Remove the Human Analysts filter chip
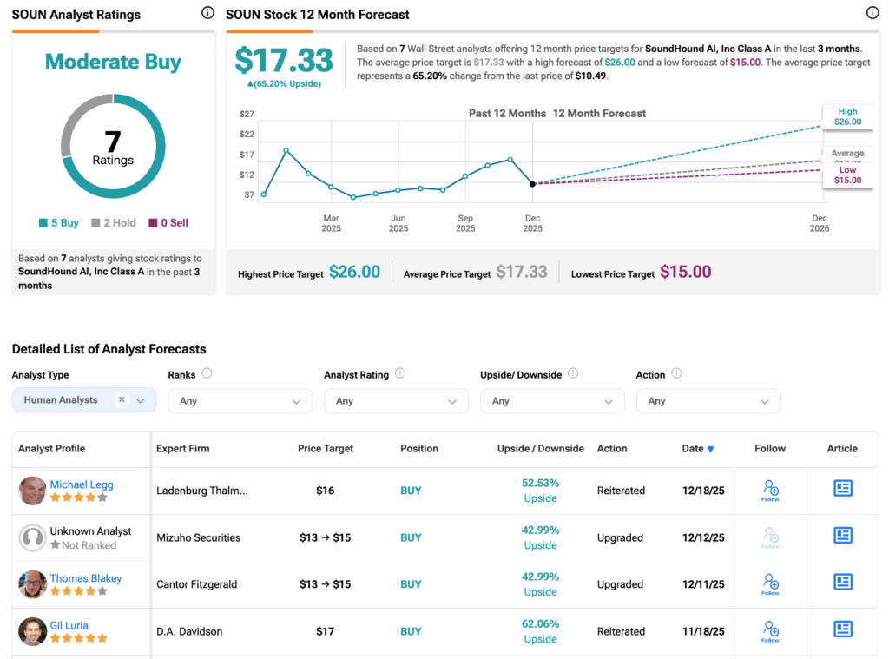 [x=122, y=400]
